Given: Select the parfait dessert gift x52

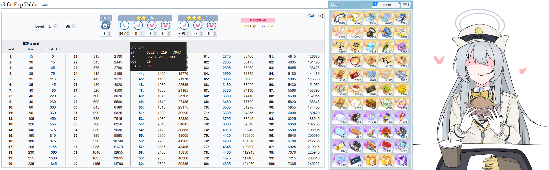Looking at the screenshot, I should (x=402, y=118).
